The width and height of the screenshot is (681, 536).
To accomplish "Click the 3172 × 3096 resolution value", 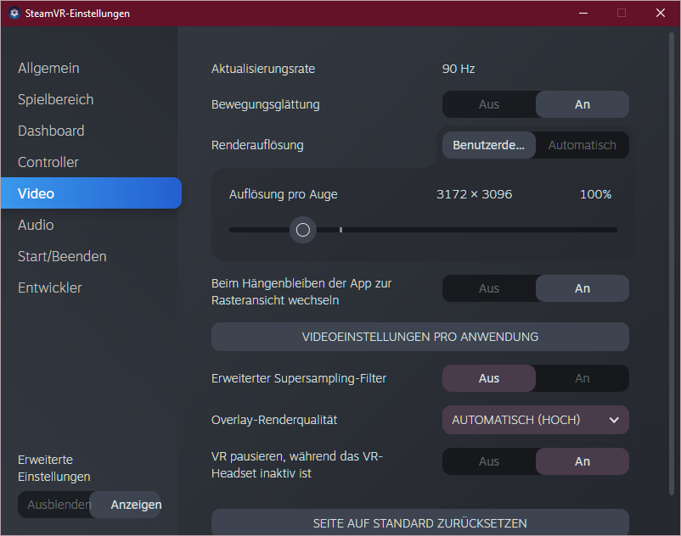I will tap(475, 194).
